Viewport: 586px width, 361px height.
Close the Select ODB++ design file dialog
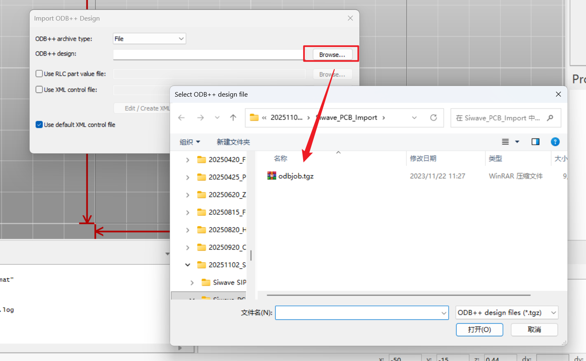(558, 94)
